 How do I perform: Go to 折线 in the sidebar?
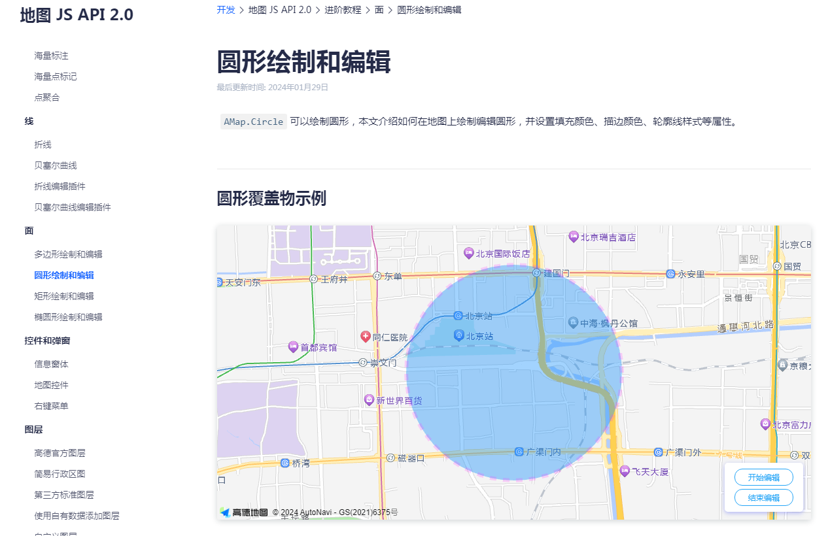43,144
